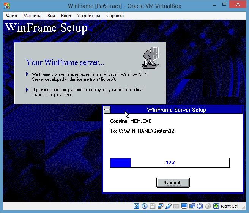Screen dimensions: 249x213
Task: Click the bullet arrow beside robust platform text
Action: (27, 90)
